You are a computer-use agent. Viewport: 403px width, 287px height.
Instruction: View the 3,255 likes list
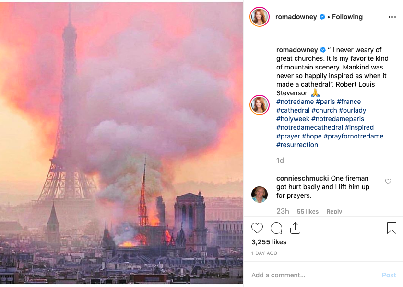[269, 242]
